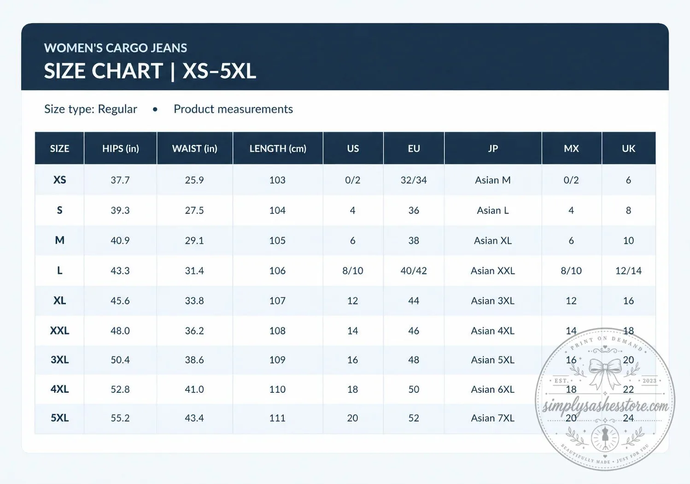Select the "XS" size row label
This screenshot has height=484, width=690.
coord(60,180)
